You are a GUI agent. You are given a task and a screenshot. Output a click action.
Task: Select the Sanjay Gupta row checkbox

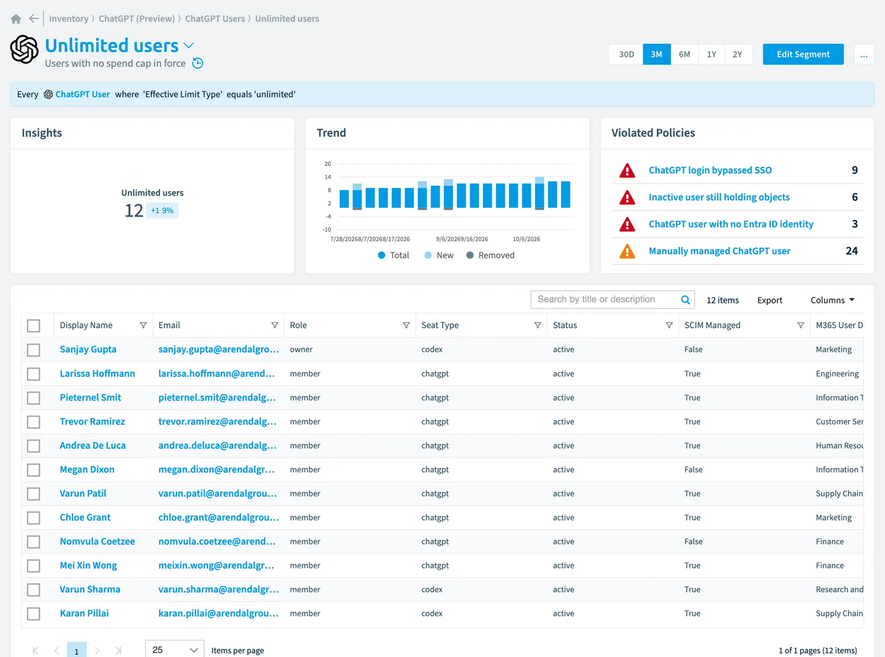34,350
